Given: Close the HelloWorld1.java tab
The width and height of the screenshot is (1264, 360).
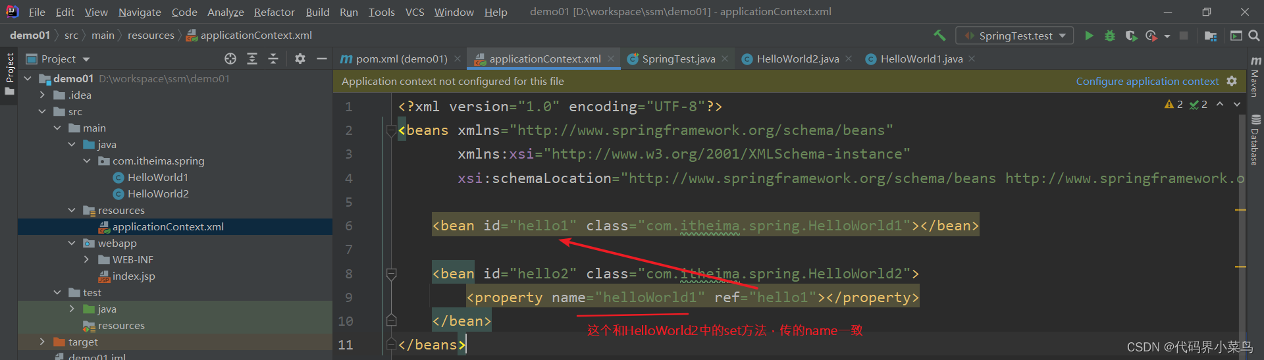Looking at the screenshot, I should (972, 59).
